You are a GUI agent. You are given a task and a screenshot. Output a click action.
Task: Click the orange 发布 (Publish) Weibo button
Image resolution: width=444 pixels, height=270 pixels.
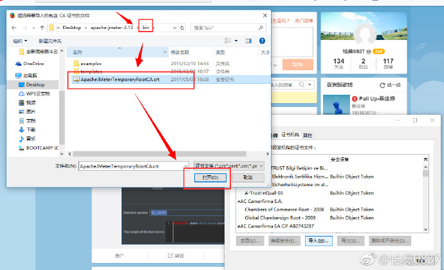[x=297, y=64]
